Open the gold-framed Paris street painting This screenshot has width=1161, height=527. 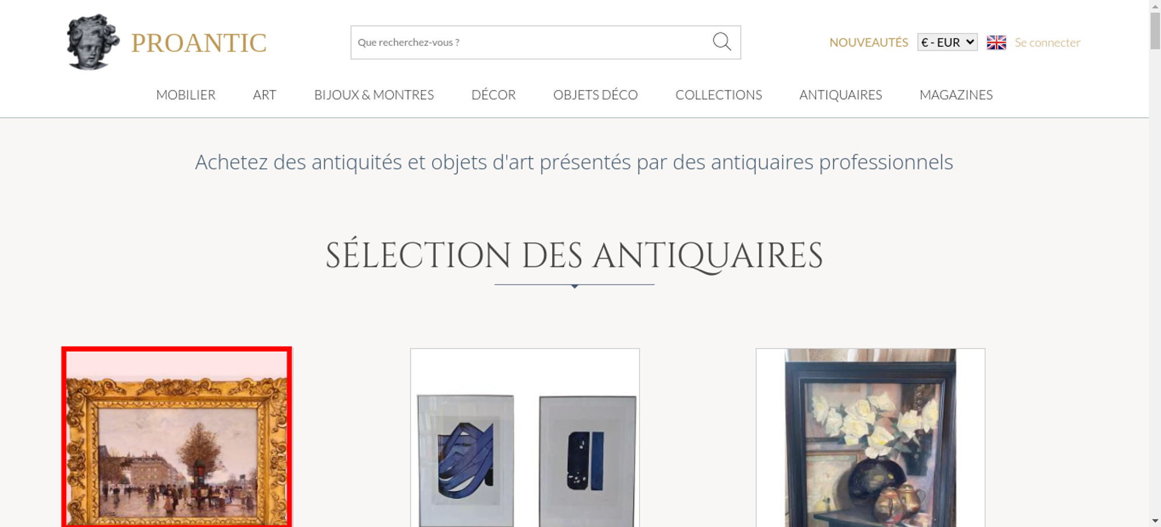(x=176, y=437)
